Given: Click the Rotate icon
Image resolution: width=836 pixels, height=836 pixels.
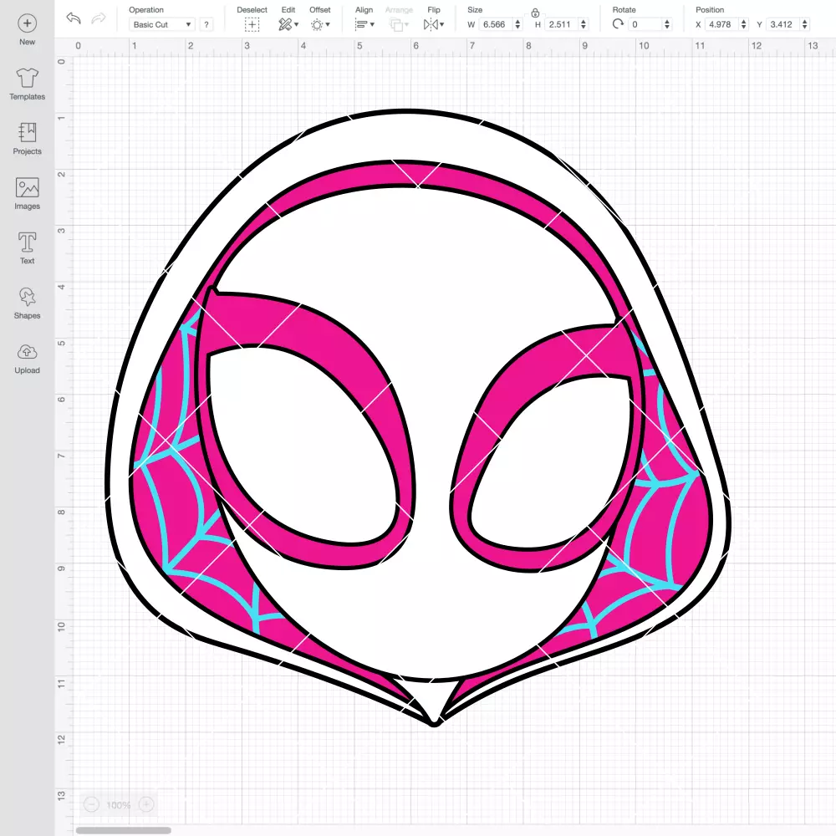Looking at the screenshot, I should [618, 24].
